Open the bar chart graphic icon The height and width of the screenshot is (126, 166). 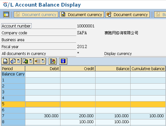tap(53, 61)
